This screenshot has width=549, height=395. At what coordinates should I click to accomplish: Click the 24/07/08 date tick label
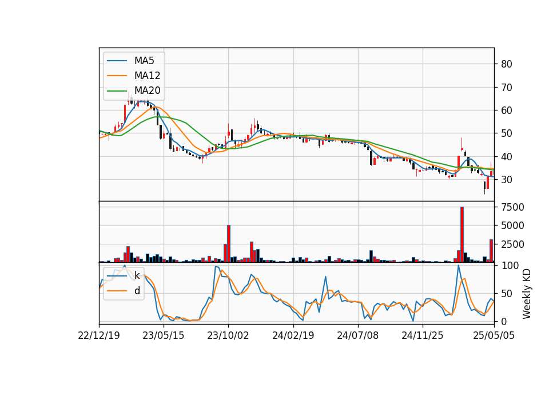357,335
